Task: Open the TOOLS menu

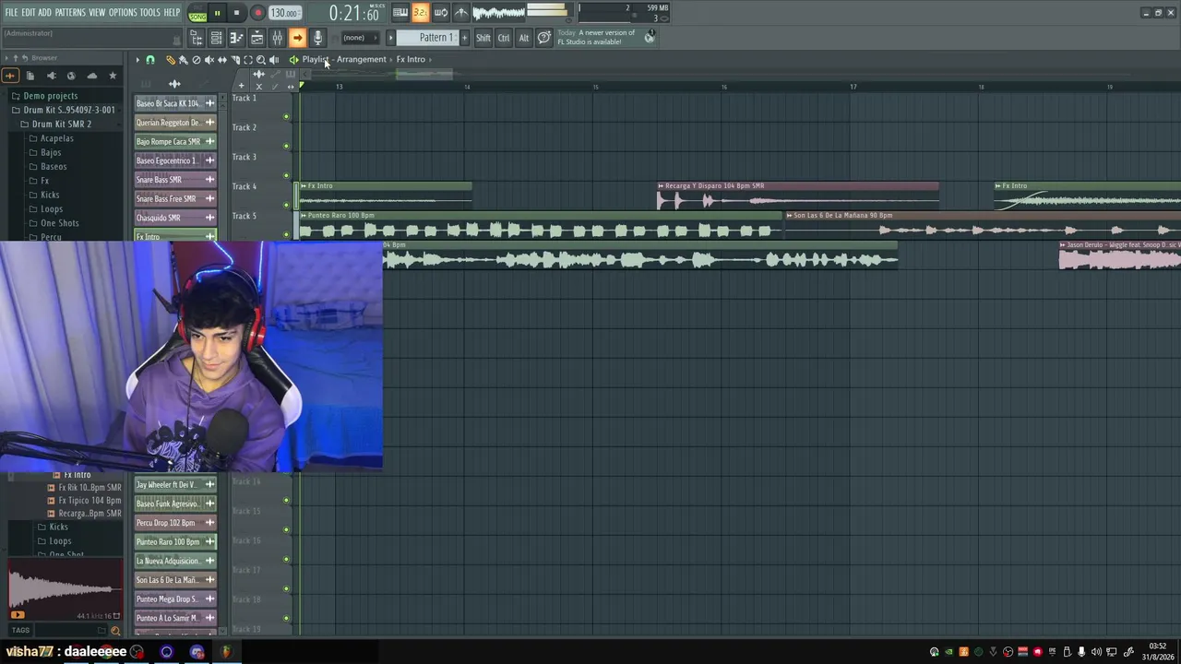Action: pyautogui.click(x=150, y=13)
